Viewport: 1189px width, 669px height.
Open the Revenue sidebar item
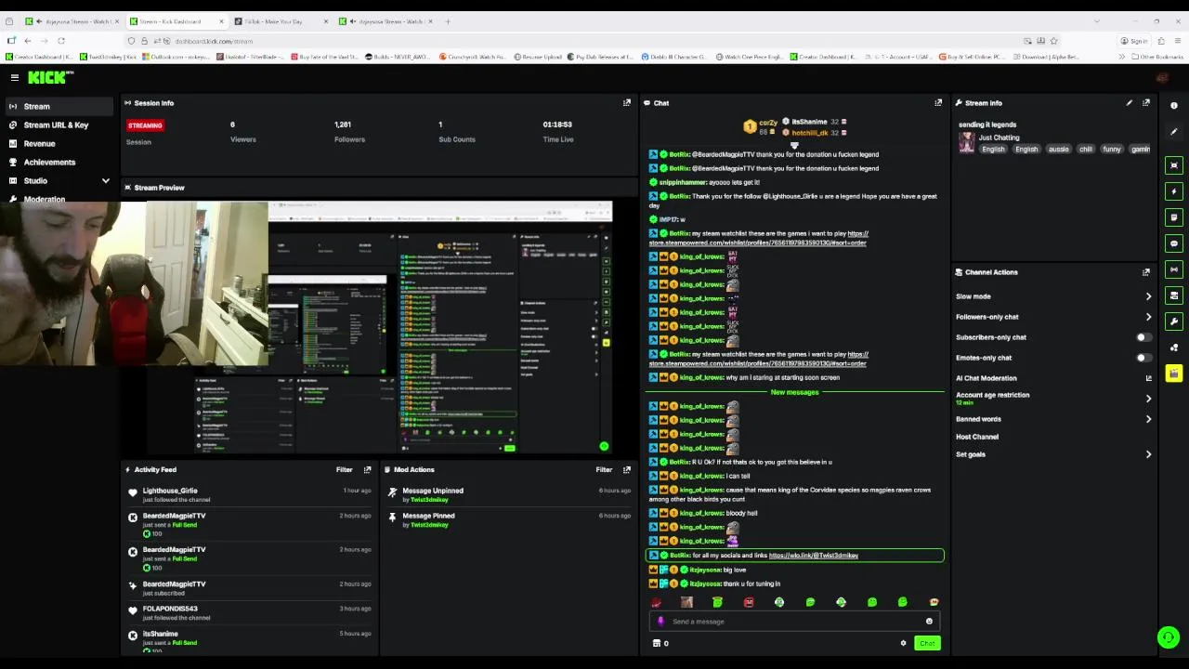click(x=59, y=143)
